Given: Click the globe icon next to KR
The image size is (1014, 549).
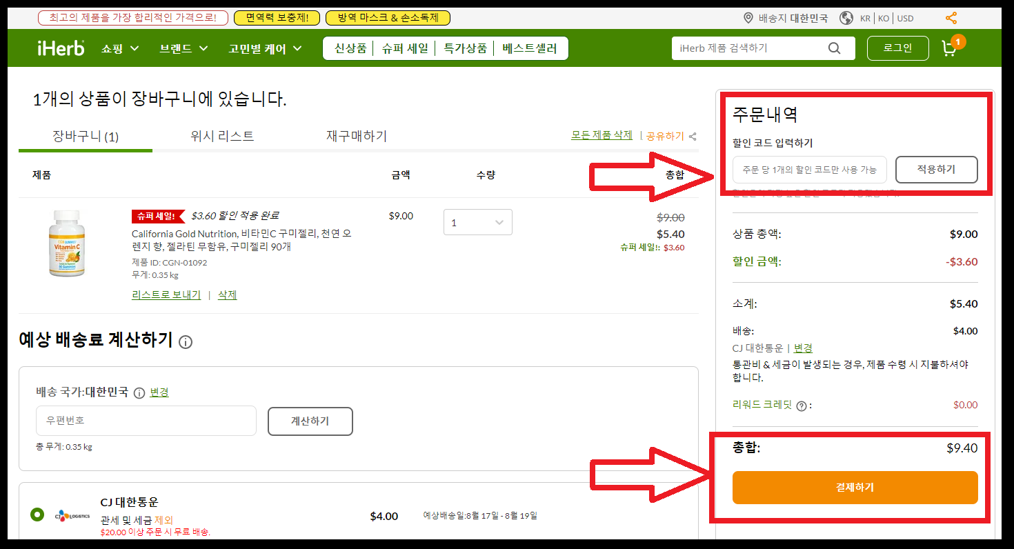Looking at the screenshot, I should (846, 18).
